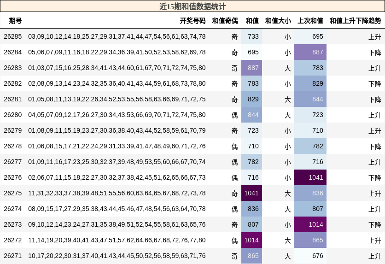
Task: Select the 和值奇偶 column header
Action: [x=225, y=21]
